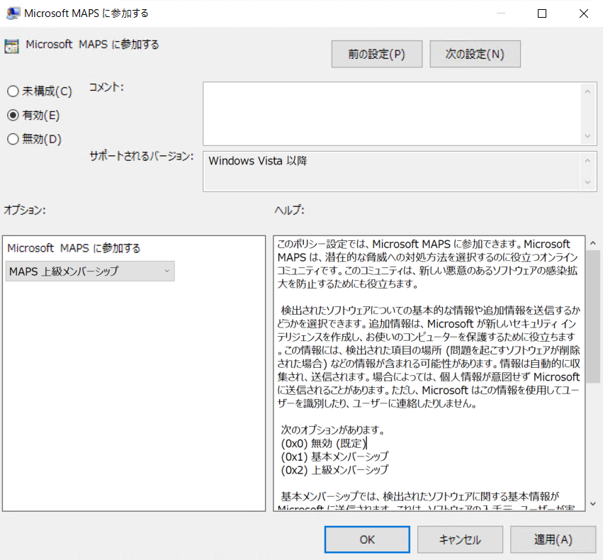Click the membership combo box arrow
This screenshot has height=560, width=603.
(167, 271)
